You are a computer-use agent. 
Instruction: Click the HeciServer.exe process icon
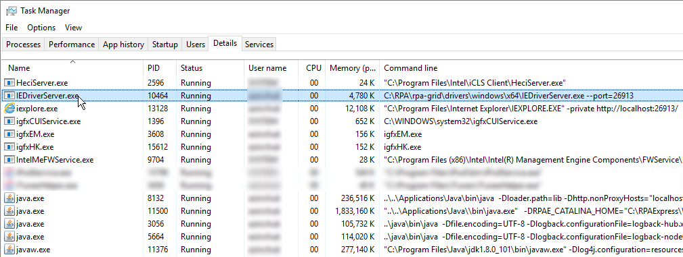(9, 82)
